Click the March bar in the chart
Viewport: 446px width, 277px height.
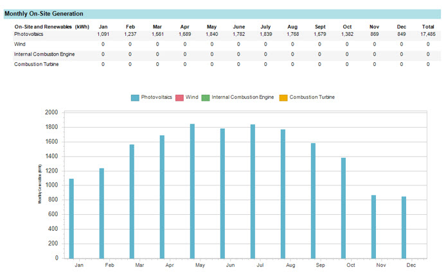pyautogui.click(x=132, y=201)
